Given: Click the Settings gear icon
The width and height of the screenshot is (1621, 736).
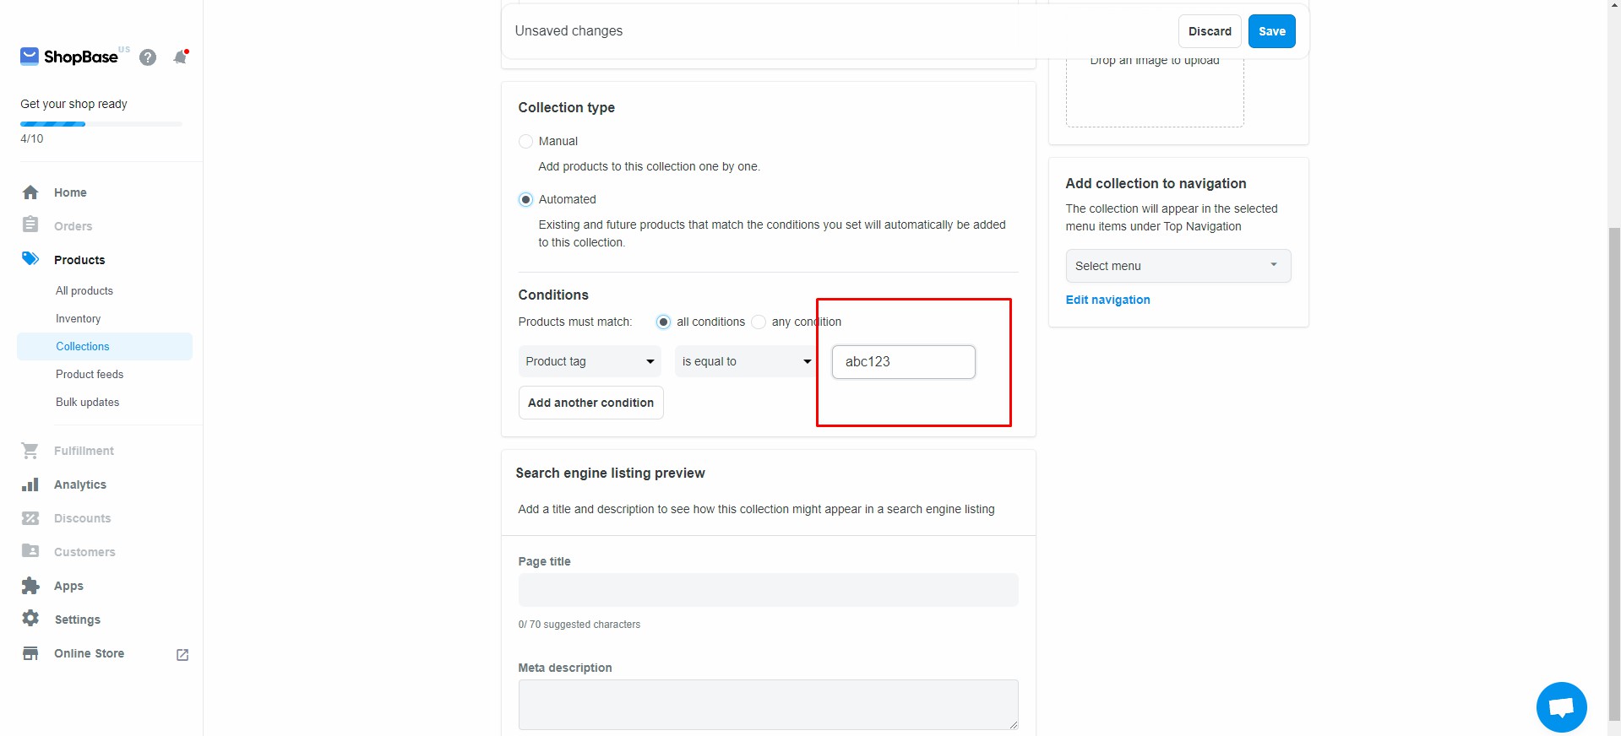Looking at the screenshot, I should tap(30, 619).
